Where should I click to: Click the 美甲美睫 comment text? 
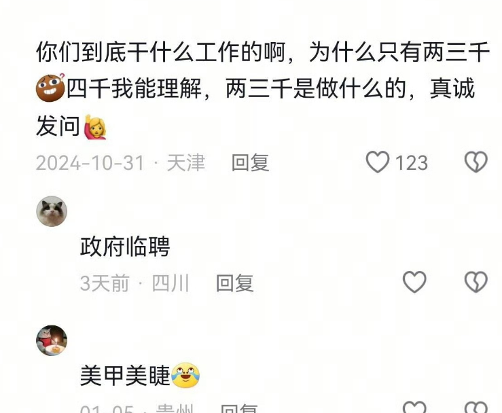pyautogui.click(x=125, y=376)
